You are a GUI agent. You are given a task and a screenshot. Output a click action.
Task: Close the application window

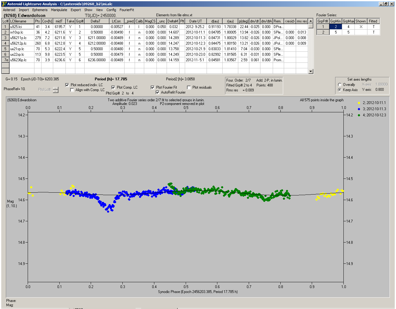pyautogui.click(x=391, y=4)
